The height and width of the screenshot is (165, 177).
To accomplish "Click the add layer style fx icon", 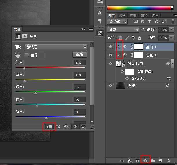I will (130, 161).
